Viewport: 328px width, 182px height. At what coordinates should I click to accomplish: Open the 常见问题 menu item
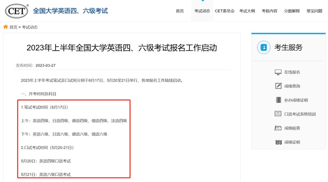pyautogui.click(x=314, y=11)
